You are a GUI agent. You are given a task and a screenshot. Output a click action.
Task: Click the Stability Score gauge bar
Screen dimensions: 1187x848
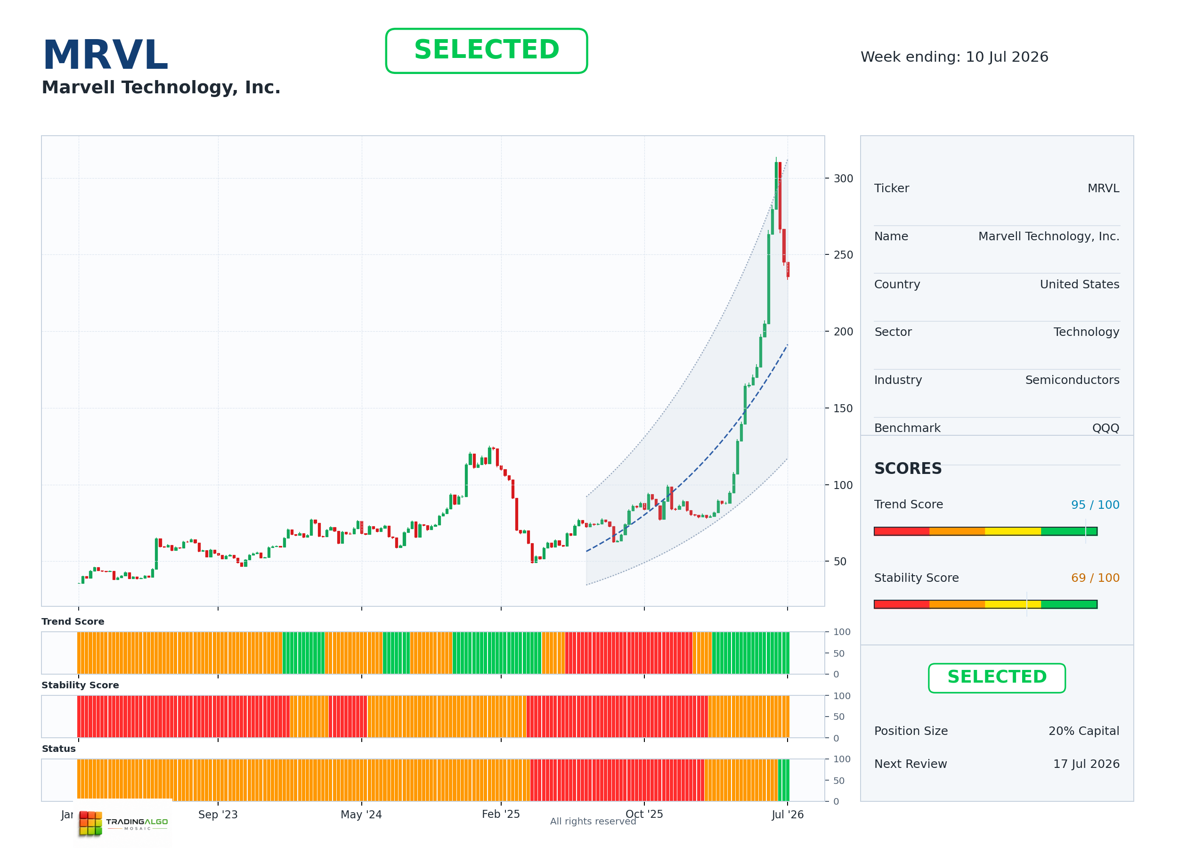point(985,604)
